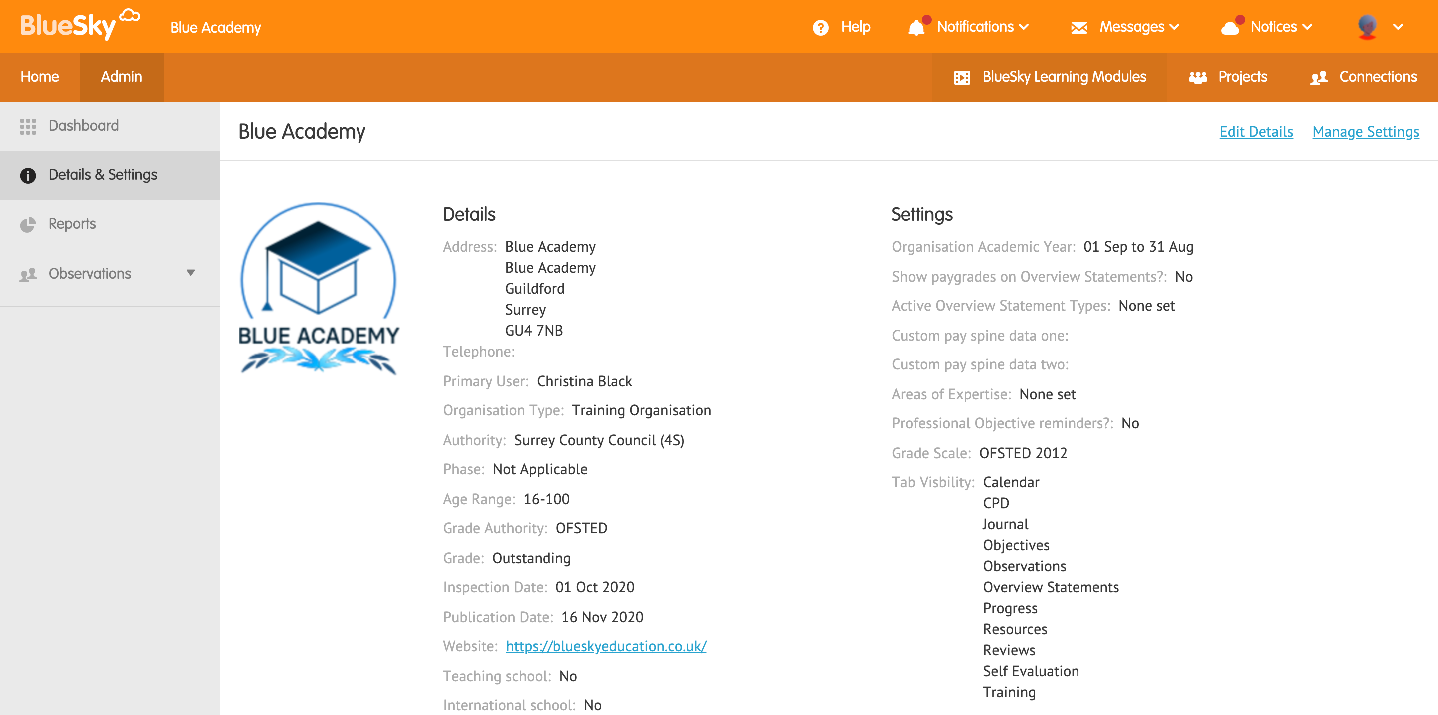Click Reviews in Tab Visibility list
The height and width of the screenshot is (715, 1438).
coord(1009,651)
